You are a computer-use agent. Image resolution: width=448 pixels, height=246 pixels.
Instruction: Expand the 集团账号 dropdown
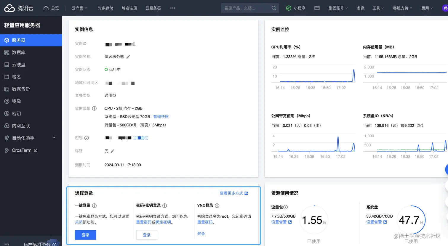tap(338, 8)
